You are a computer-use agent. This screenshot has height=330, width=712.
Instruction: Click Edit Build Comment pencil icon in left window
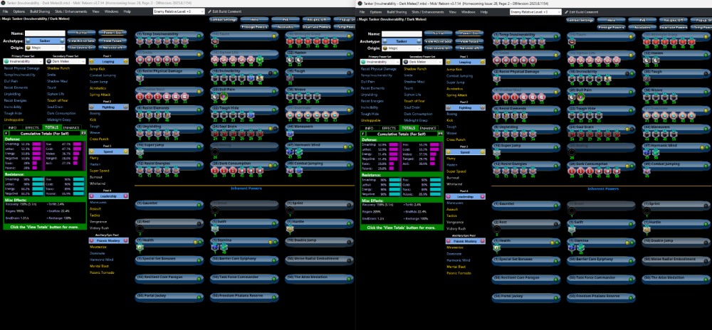(211, 12)
